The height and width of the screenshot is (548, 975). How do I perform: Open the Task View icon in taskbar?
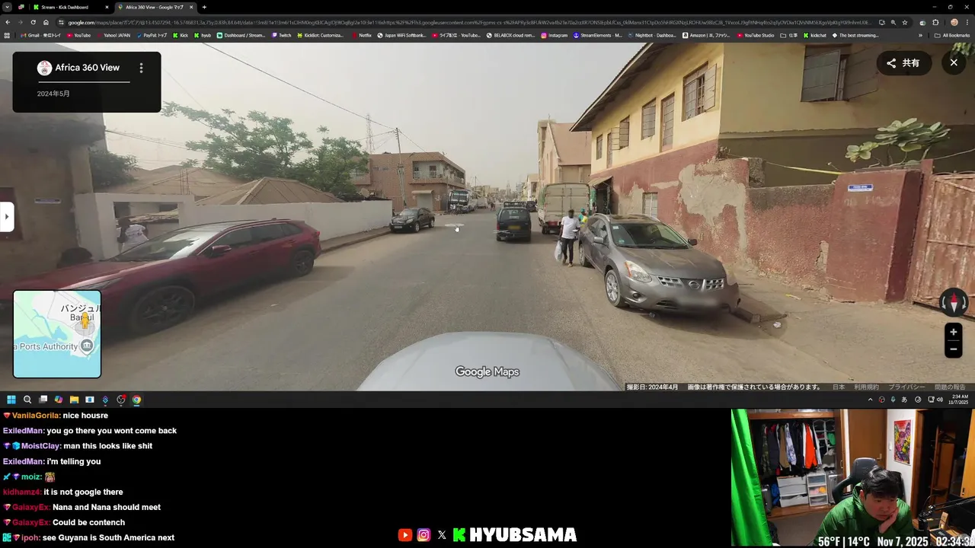coord(43,400)
